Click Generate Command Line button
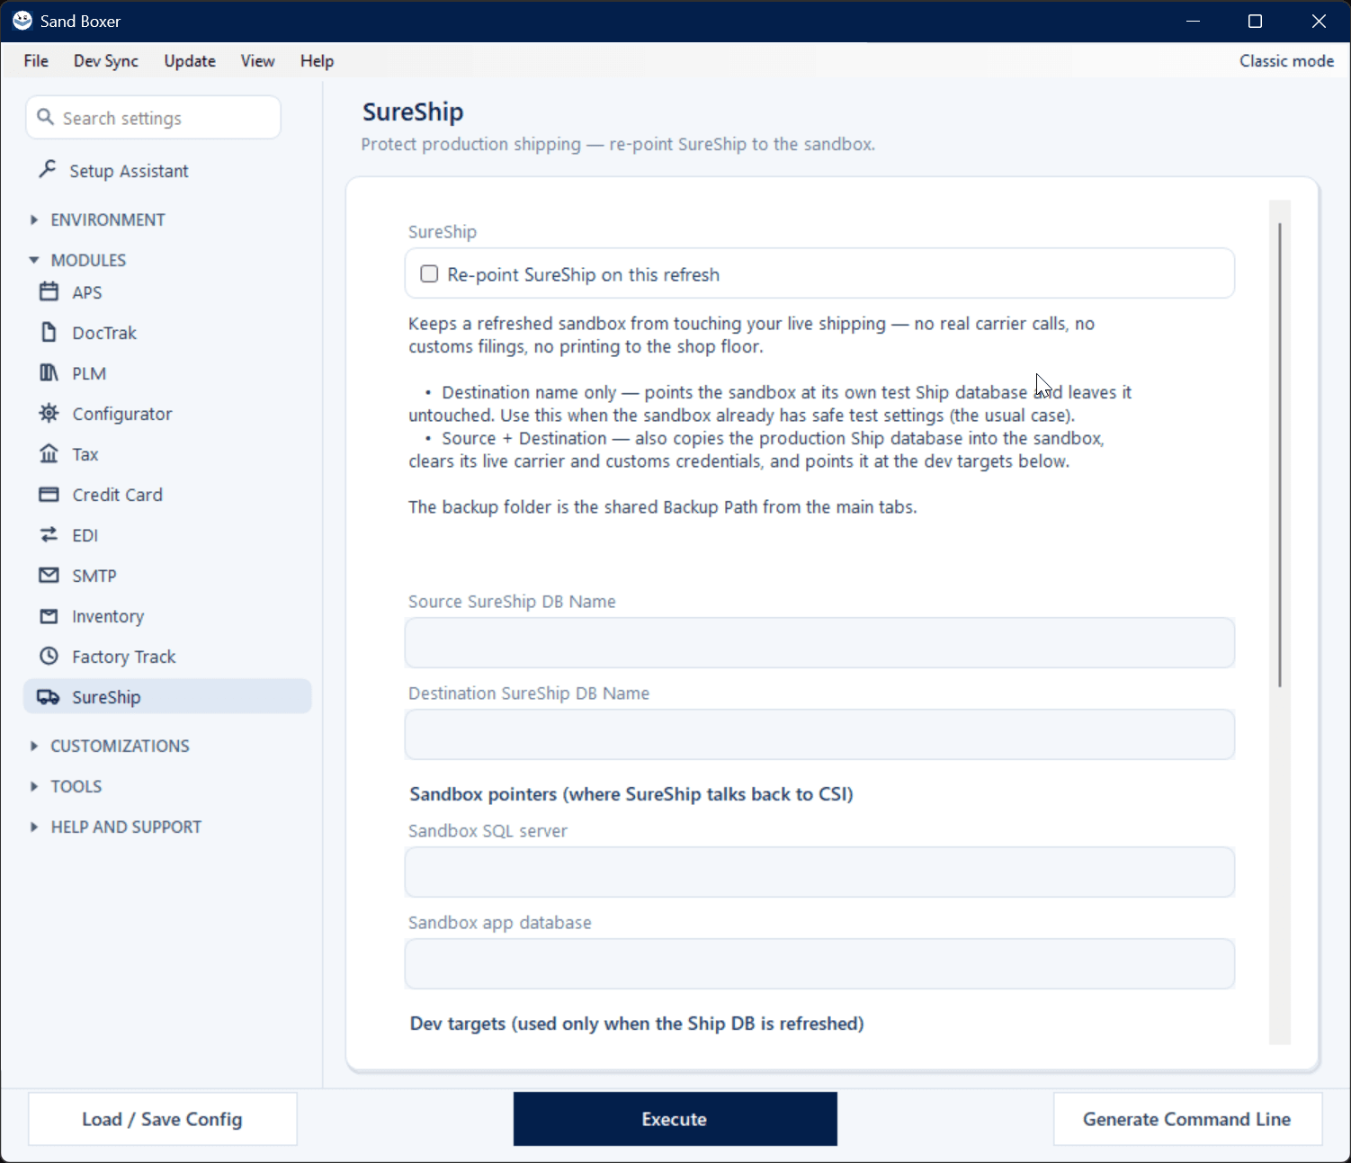 coord(1187,1119)
